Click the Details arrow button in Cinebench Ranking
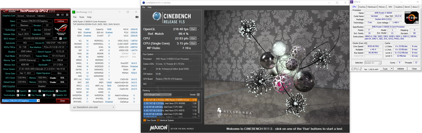 tap(198, 95)
